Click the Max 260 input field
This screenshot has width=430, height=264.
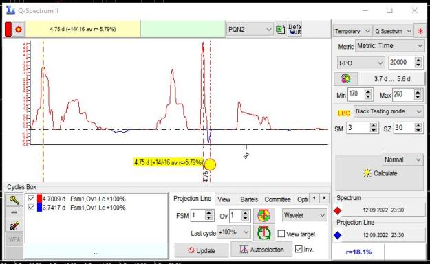(x=403, y=95)
